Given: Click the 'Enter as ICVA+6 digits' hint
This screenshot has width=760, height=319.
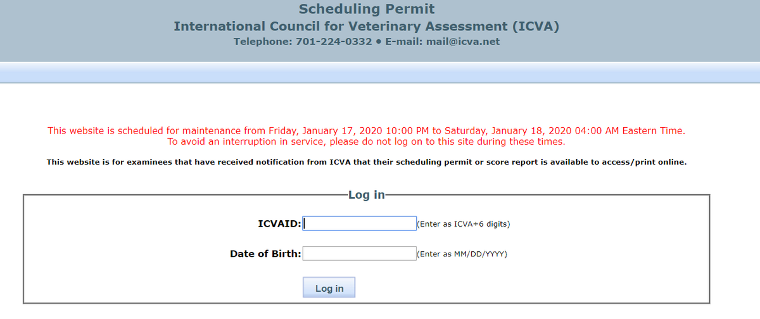Looking at the screenshot, I should pos(464,224).
